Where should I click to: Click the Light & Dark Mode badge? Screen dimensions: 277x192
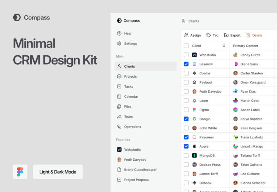coord(58,172)
